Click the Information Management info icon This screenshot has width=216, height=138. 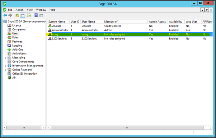click(x=9, y=66)
